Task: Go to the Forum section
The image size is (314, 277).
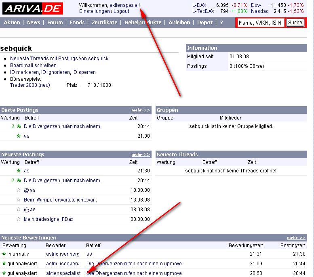Action: [x=55, y=23]
